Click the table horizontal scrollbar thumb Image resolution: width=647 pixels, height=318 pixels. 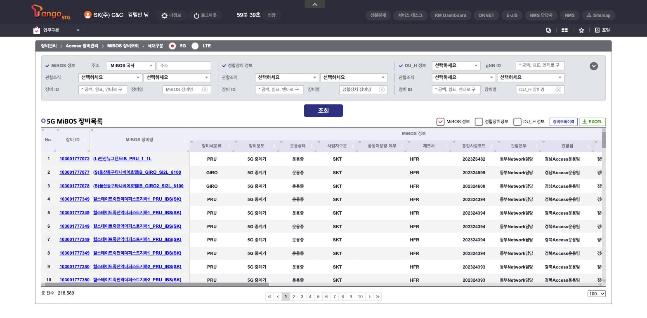(x=157, y=284)
